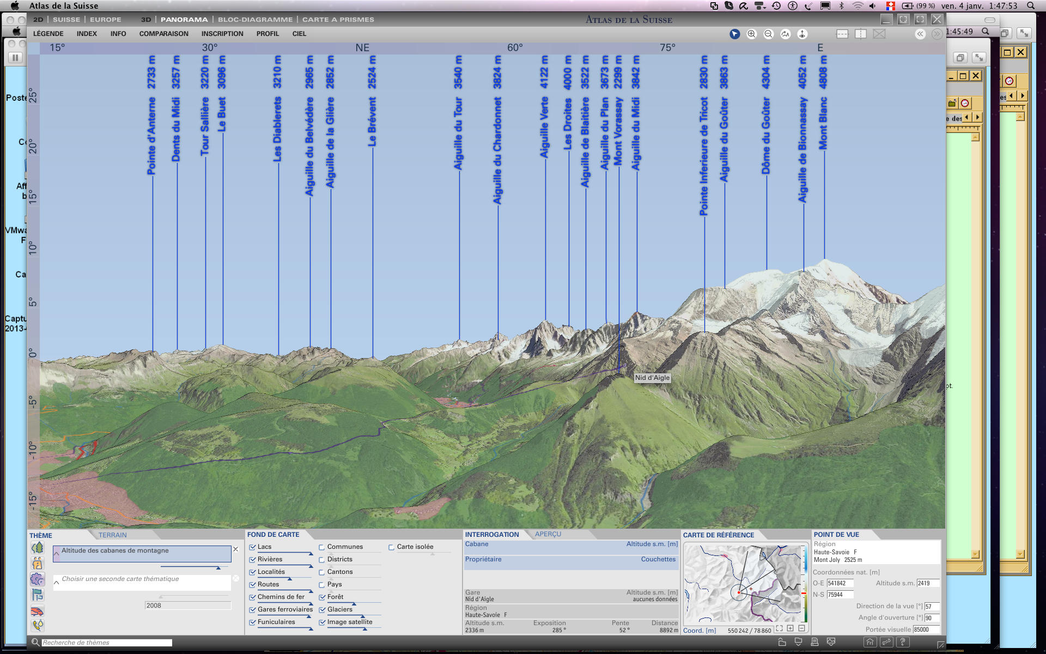Open the PROFIL menu
The height and width of the screenshot is (654, 1046).
(267, 34)
